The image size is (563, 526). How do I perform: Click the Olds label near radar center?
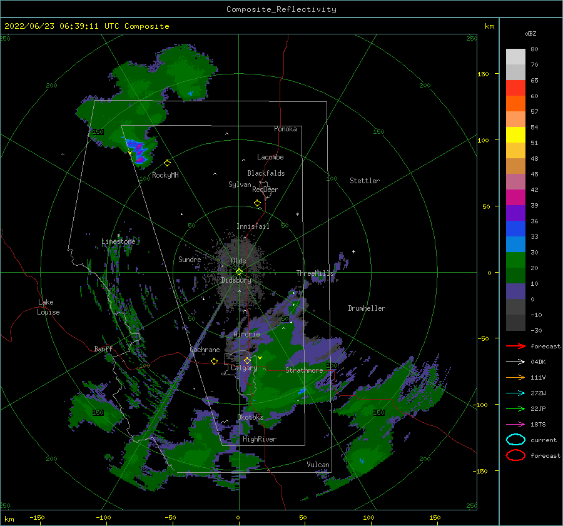(x=238, y=261)
